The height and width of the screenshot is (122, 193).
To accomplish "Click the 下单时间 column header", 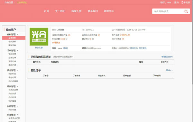I will (x=157, y=76).
